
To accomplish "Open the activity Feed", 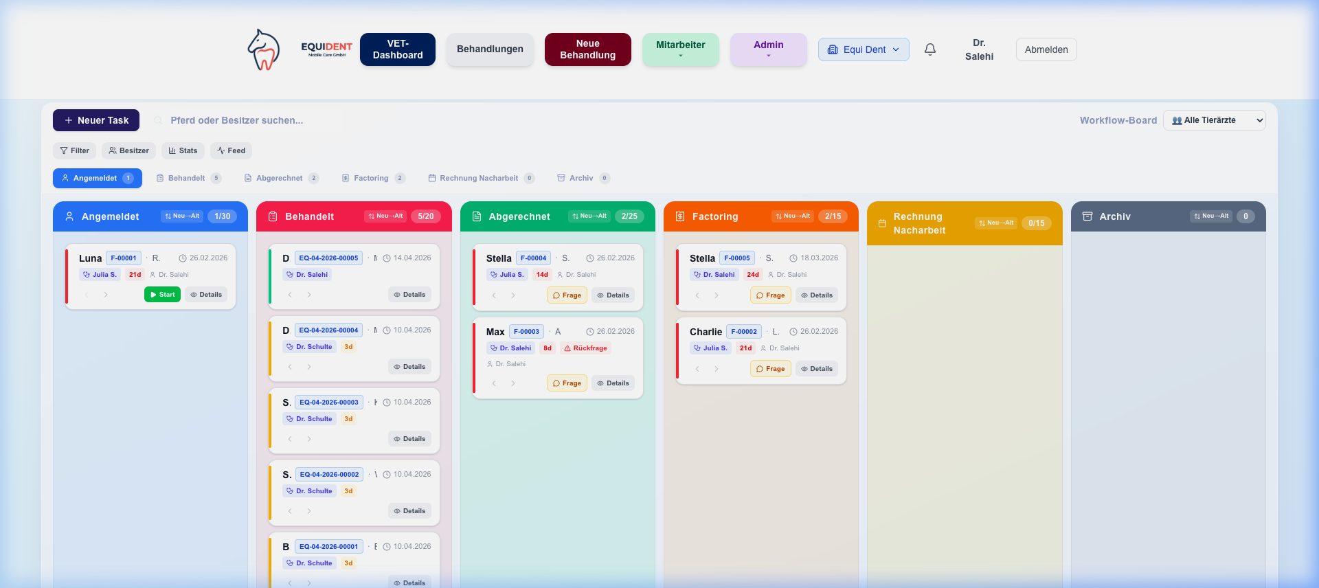I will [x=231, y=150].
